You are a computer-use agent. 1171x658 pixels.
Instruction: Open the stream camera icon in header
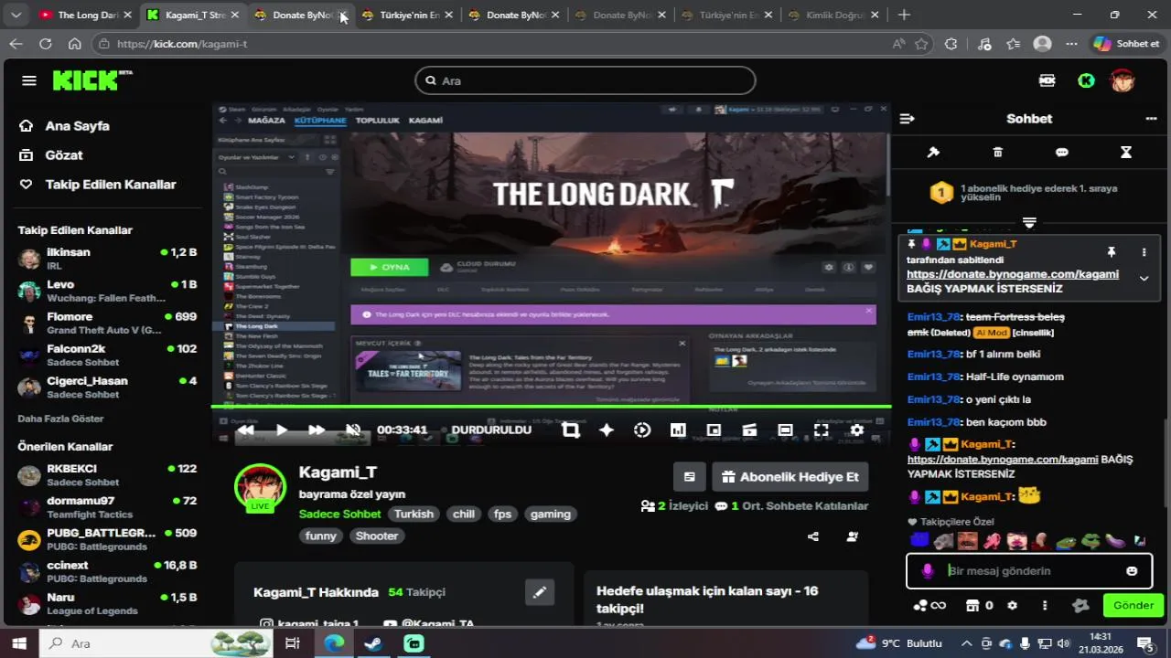click(1047, 80)
